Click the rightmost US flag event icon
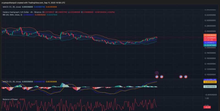 tap(186, 77)
